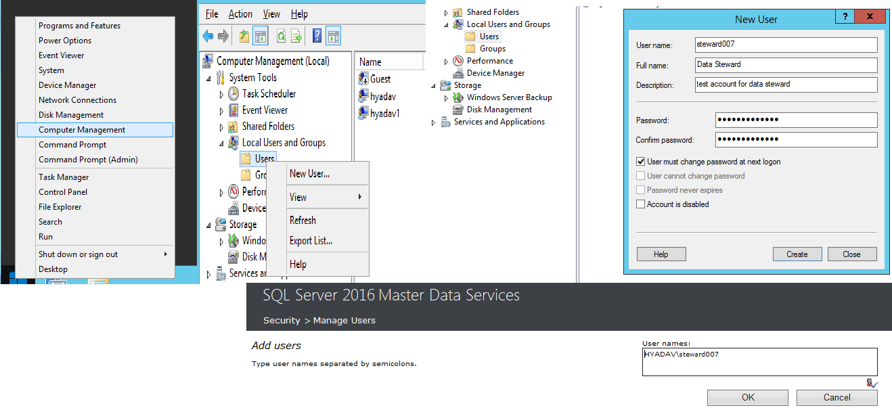The height and width of the screenshot is (410, 892).
Task: Click the Export List toolbar icon
Action: click(296, 36)
